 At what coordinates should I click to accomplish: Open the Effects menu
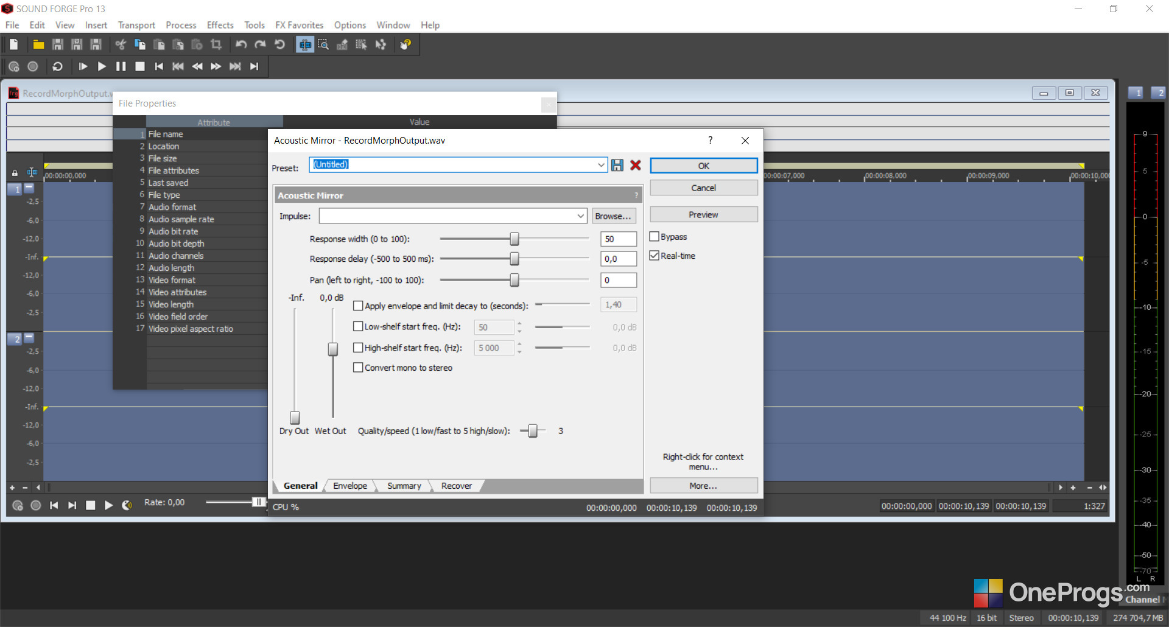(x=220, y=25)
